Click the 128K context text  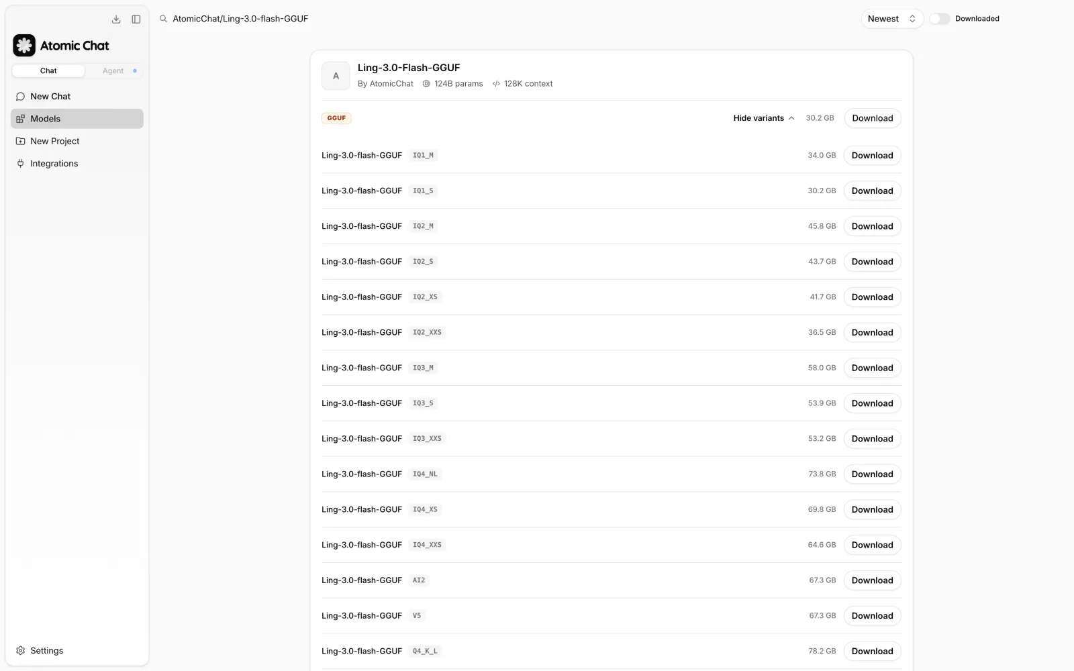point(528,84)
